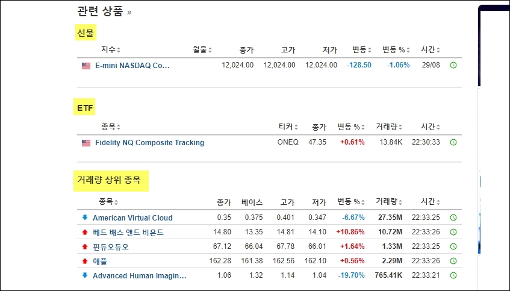
Task: Sort ETF table by 거래량 column
Action: [389, 127]
